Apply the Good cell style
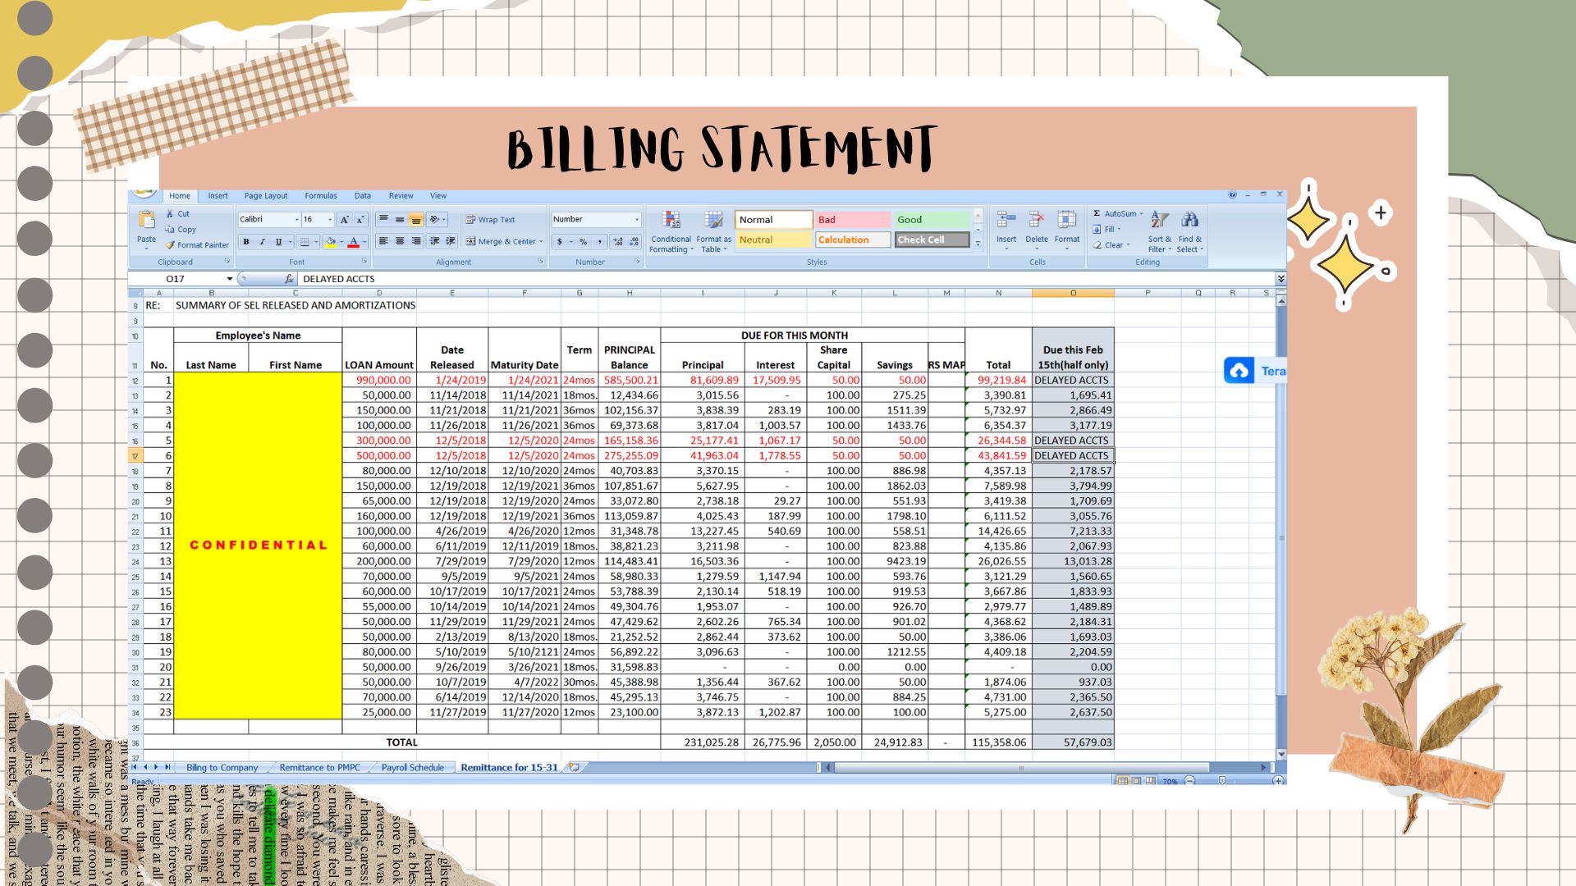This screenshot has width=1576, height=886. tap(932, 220)
